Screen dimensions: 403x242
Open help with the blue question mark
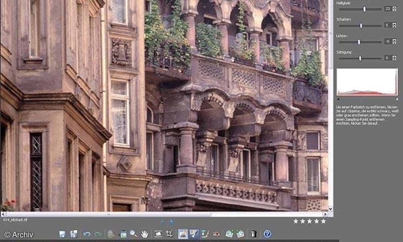point(268,234)
